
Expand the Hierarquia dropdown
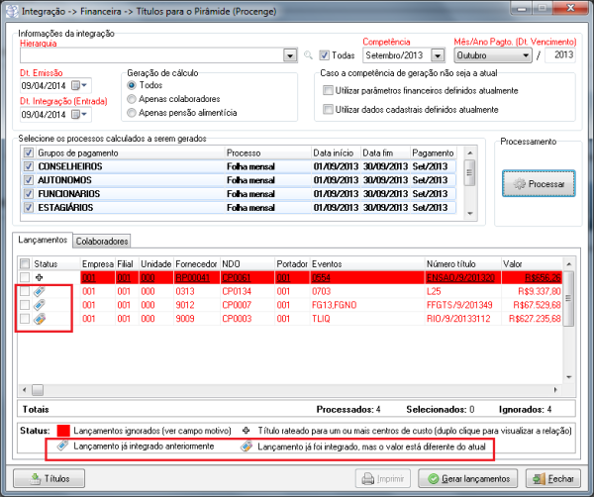click(x=290, y=55)
